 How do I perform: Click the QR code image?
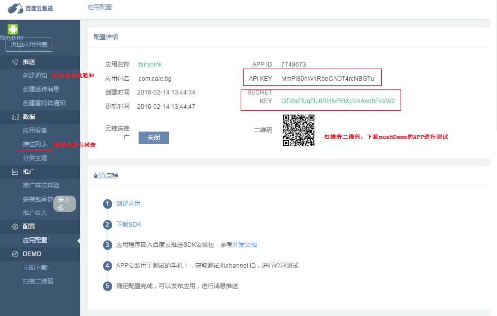[299, 131]
